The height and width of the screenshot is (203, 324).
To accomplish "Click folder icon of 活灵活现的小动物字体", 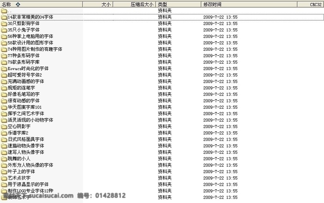I will (x=4, y=120).
